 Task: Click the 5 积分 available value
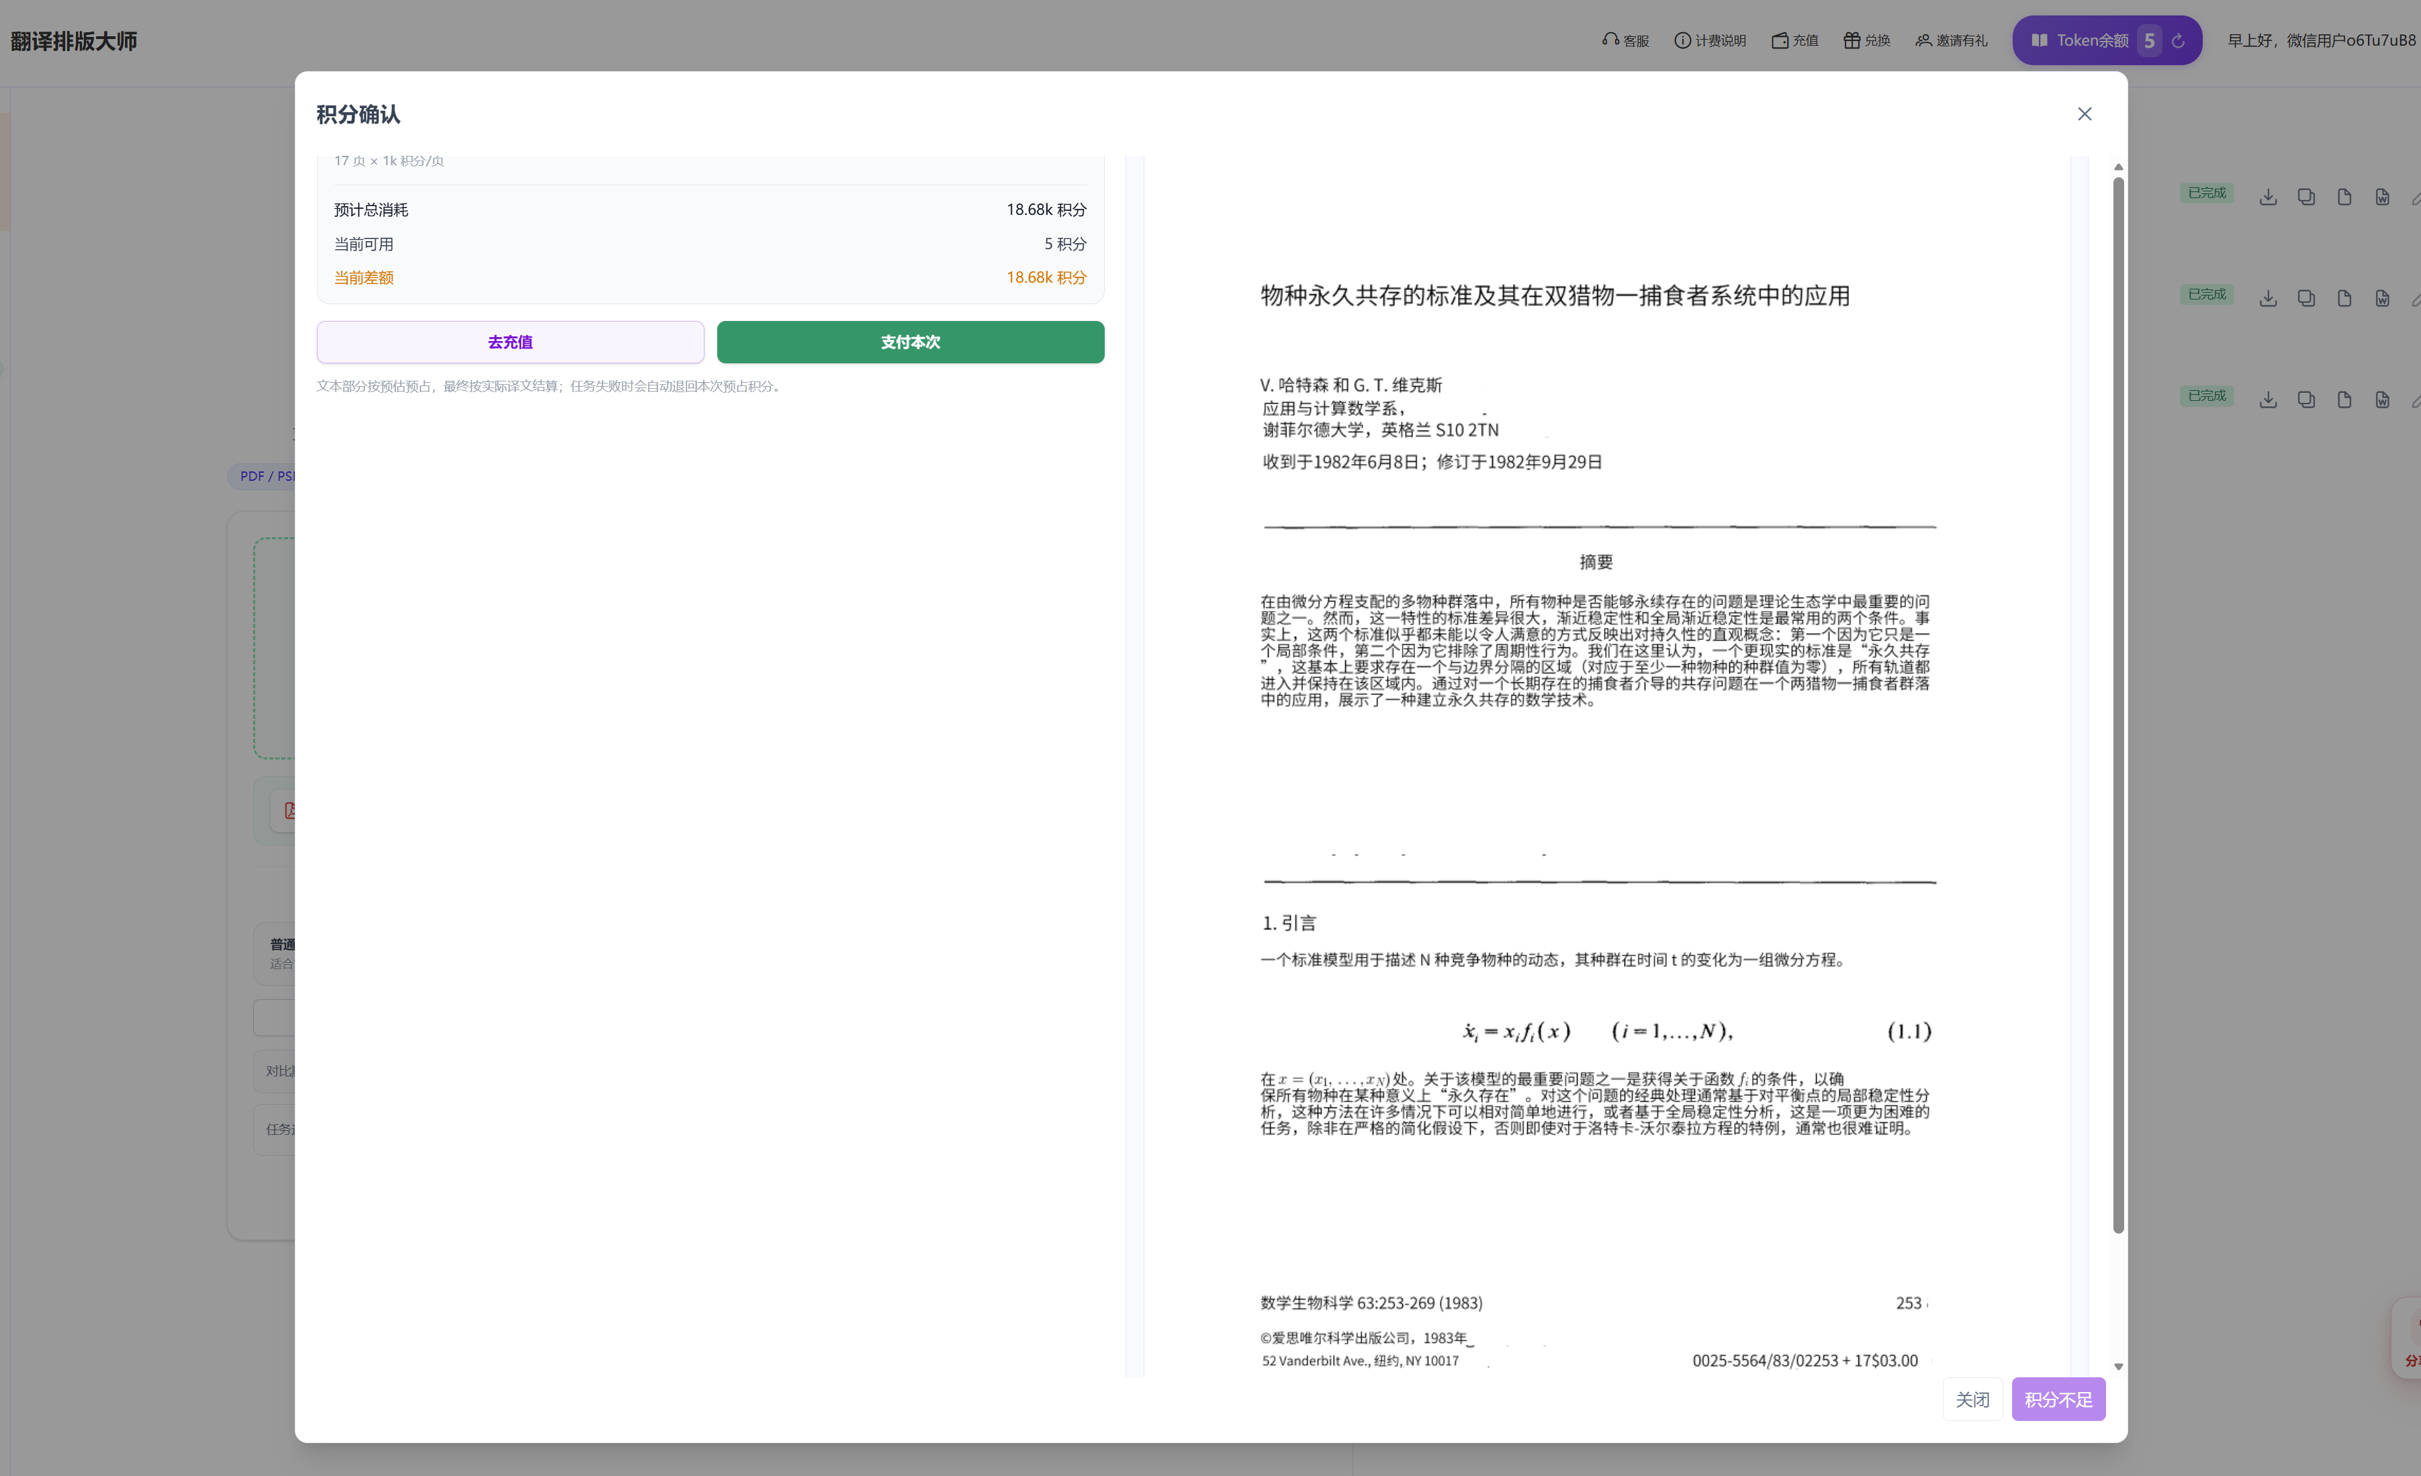(1065, 244)
